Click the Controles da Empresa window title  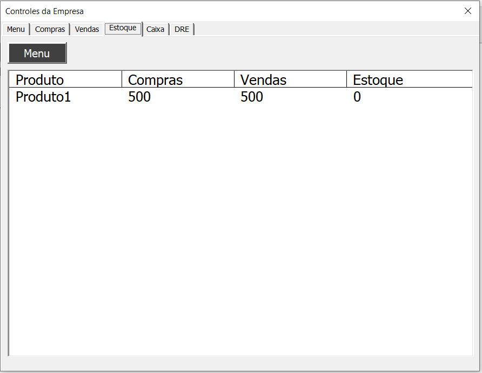click(x=44, y=11)
